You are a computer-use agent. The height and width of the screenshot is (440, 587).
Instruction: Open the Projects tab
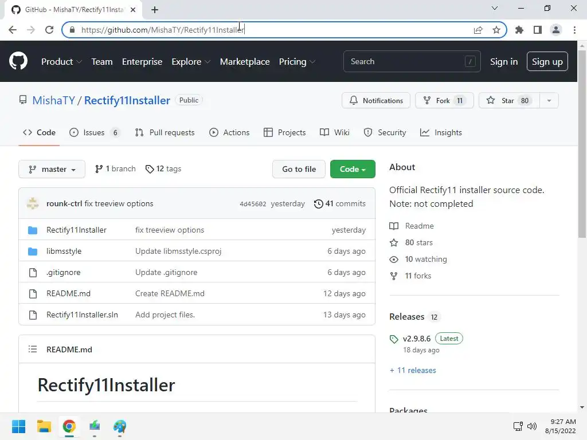click(284, 132)
